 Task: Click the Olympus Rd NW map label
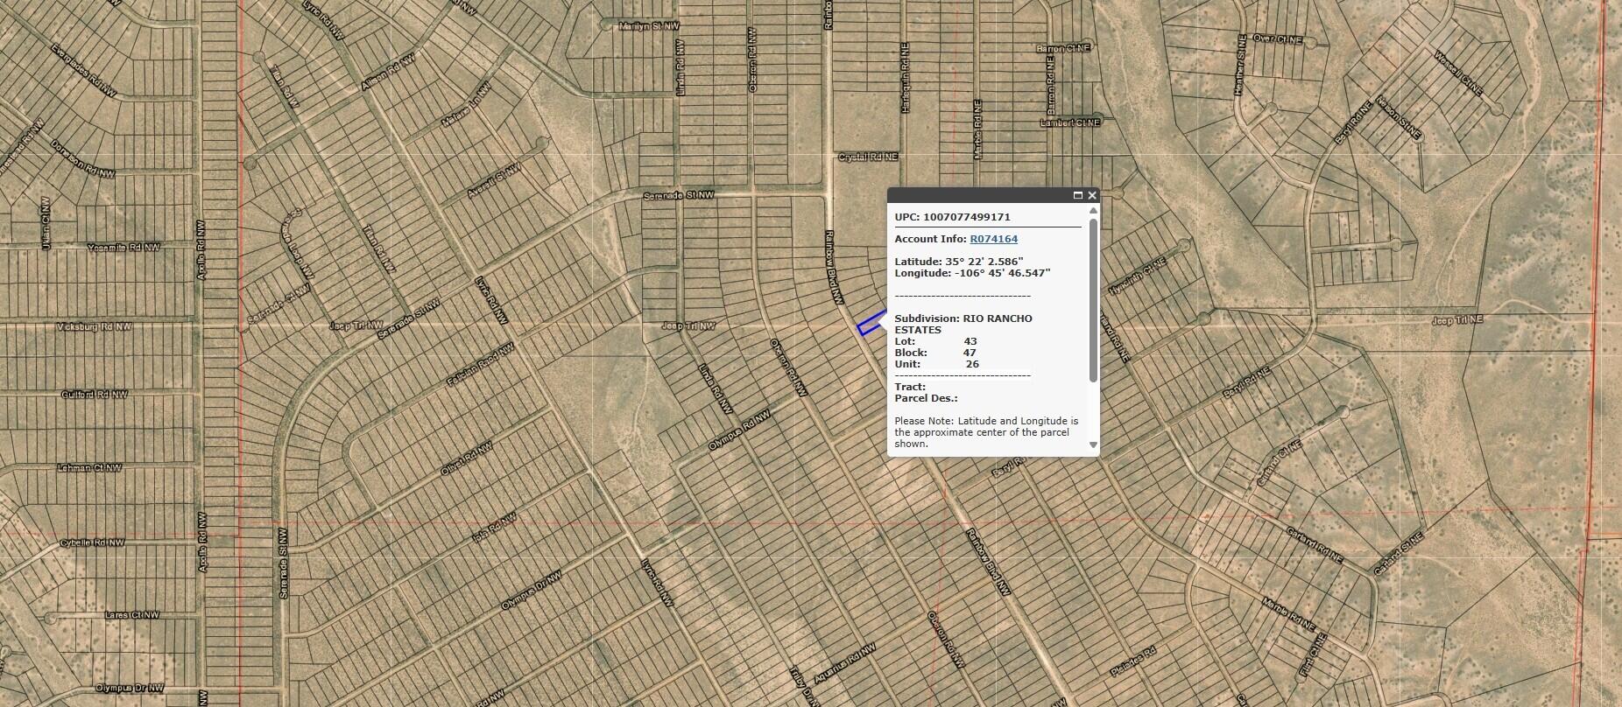click(x=740, y=431)
